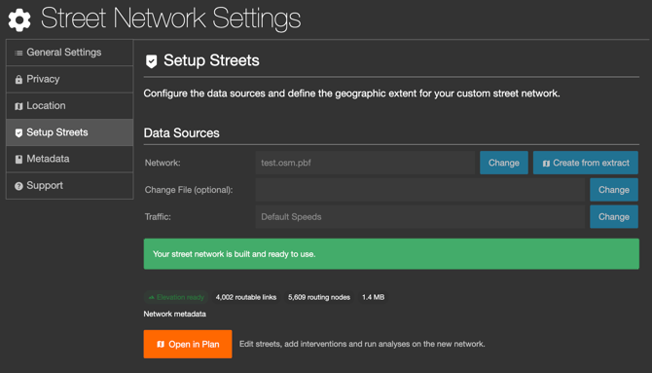Click the '4,002 routable links' badge
This screenshot has height=373, width=652.
pos(246,297)
